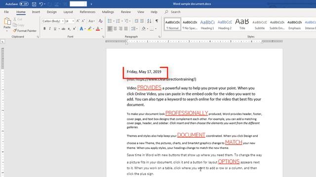Toggle Superscript formatting

click(x=75, y=29)
